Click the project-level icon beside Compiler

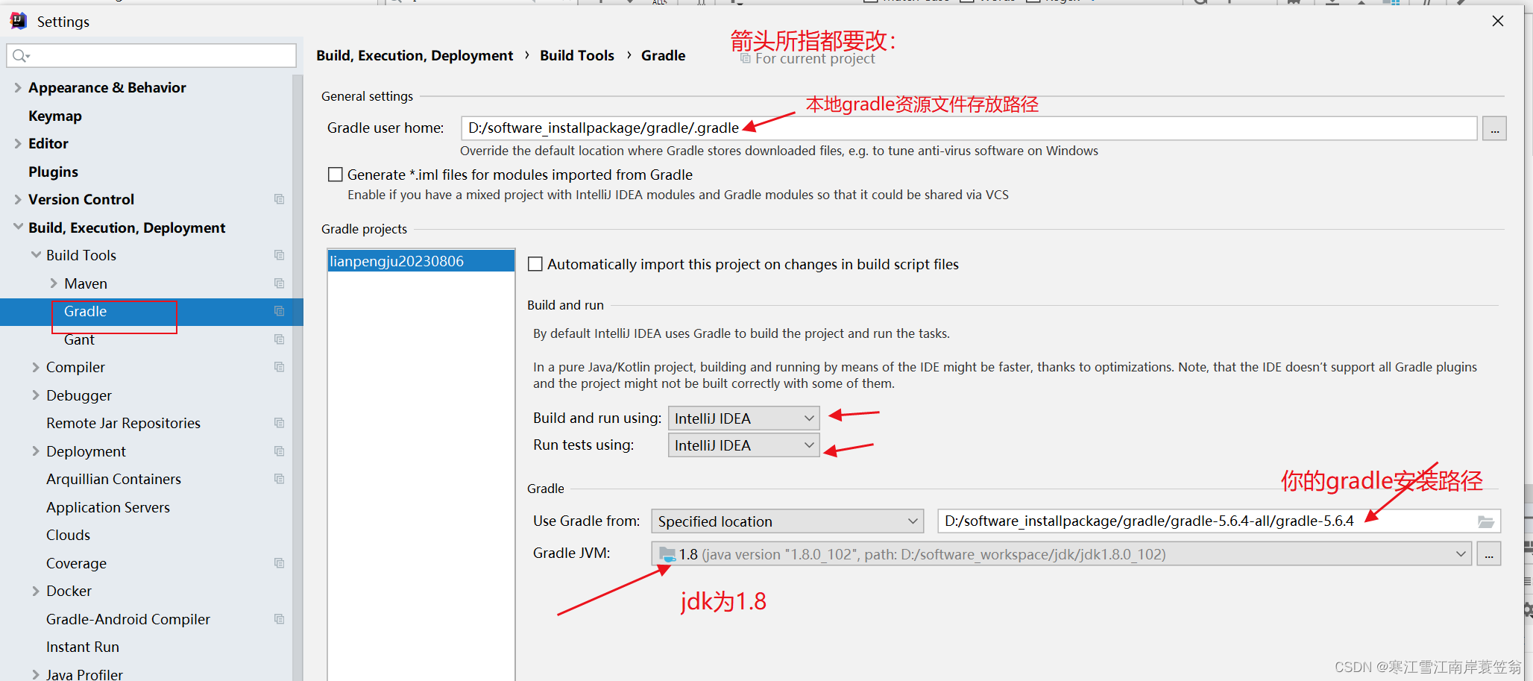point(280,367)
